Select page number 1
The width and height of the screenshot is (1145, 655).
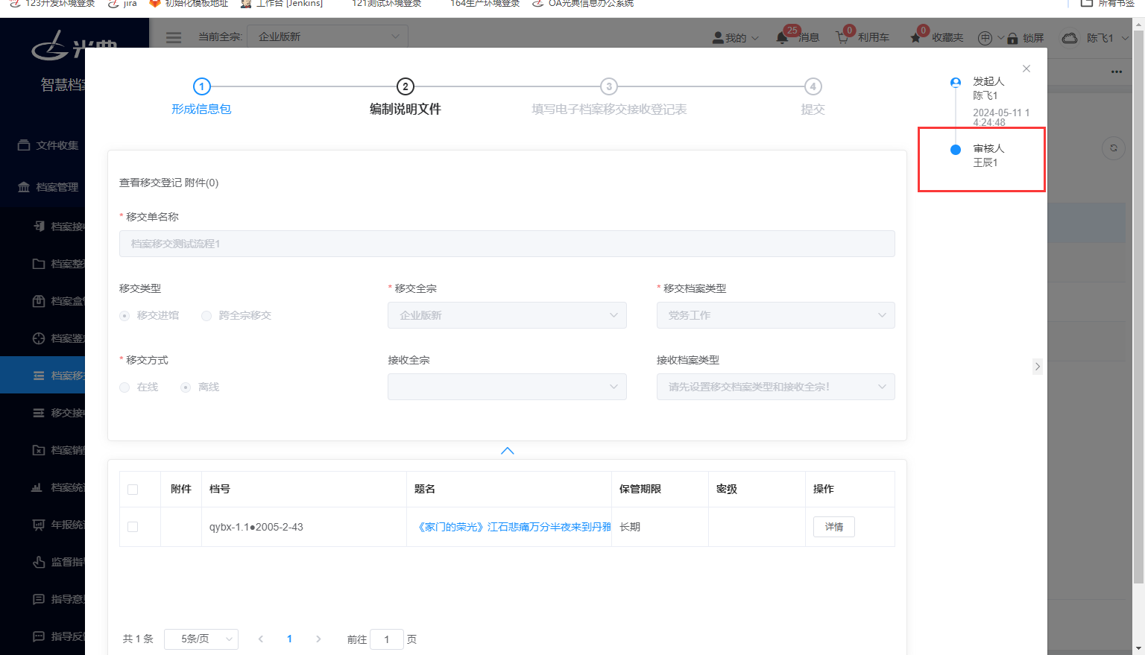click(289, 639)
